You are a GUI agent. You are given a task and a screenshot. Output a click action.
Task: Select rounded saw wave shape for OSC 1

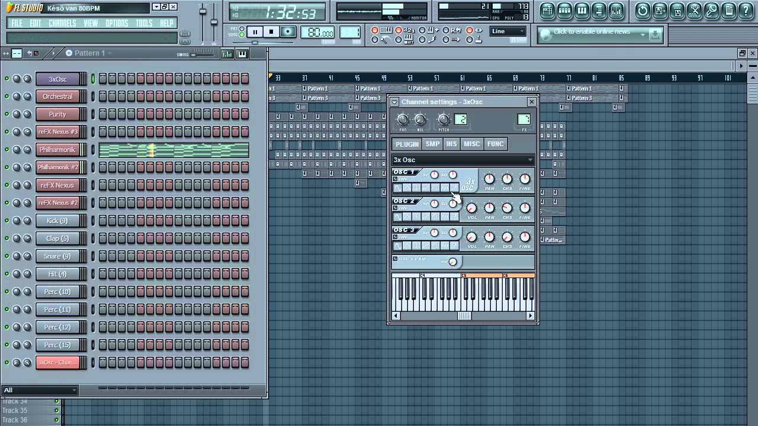tap(435, 188)
